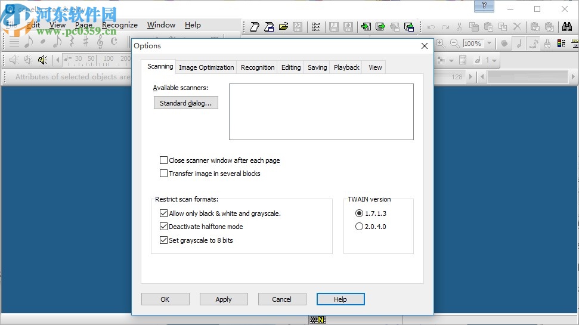Click the export icon with green arrow and window

pyautogui.click(x=409, y=27)
